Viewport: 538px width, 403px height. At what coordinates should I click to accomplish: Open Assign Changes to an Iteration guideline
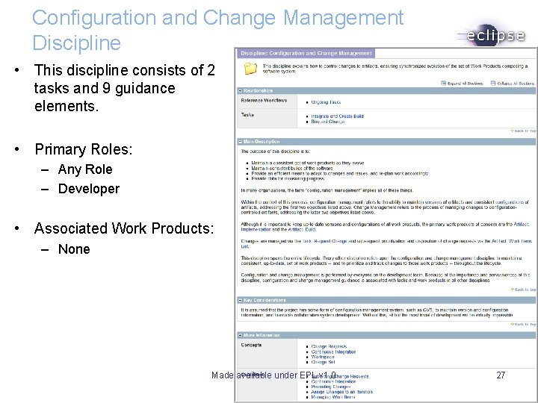coord(341,392)
